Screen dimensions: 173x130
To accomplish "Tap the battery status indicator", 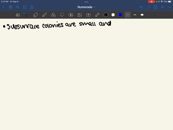I will coord(170,1).
